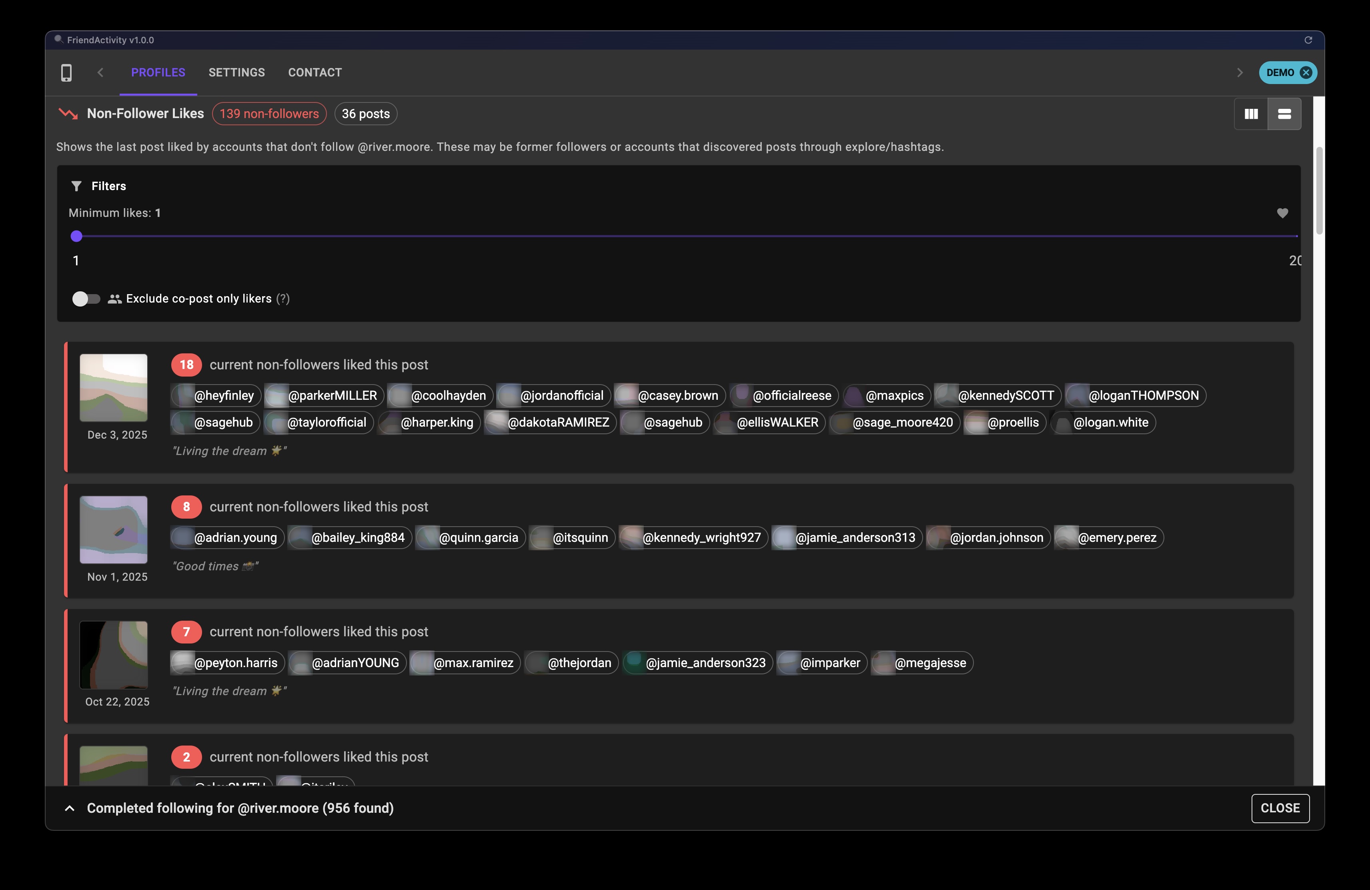
Task: Click the trend line icon beside Non-Follower Likes
Action: coord(68,113)
